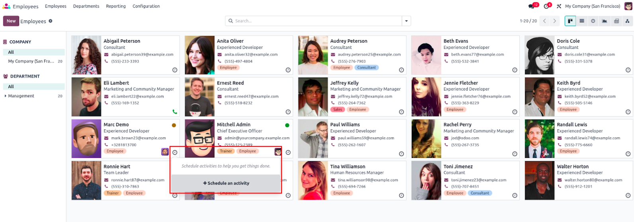Open the activities clock in top bar

(x=547, y=6)
